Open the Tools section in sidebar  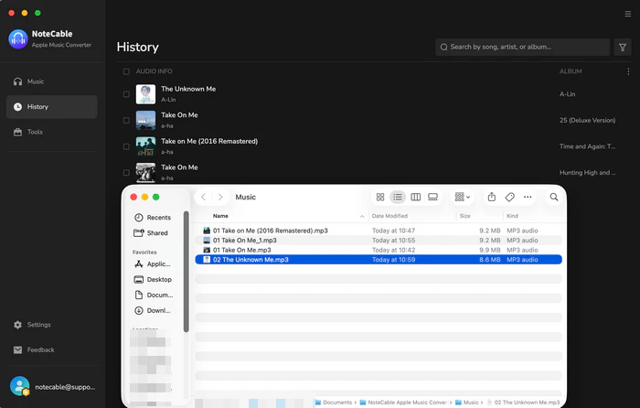(51, 132)
